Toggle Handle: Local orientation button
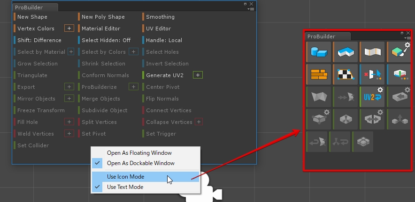Image resolution: width=415 pixels, height=202 pixels. pos(164,40)
